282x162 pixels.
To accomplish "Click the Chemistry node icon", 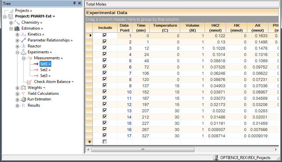I will coord(17,23).
